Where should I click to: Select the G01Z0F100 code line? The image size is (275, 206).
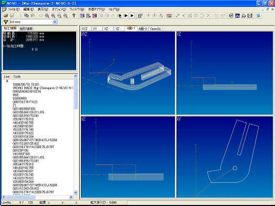click(21, 150)
